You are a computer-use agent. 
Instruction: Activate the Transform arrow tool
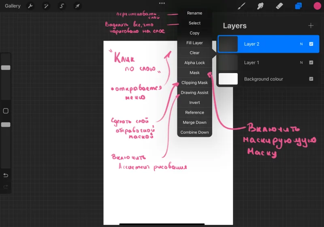(x=77, y=6)
